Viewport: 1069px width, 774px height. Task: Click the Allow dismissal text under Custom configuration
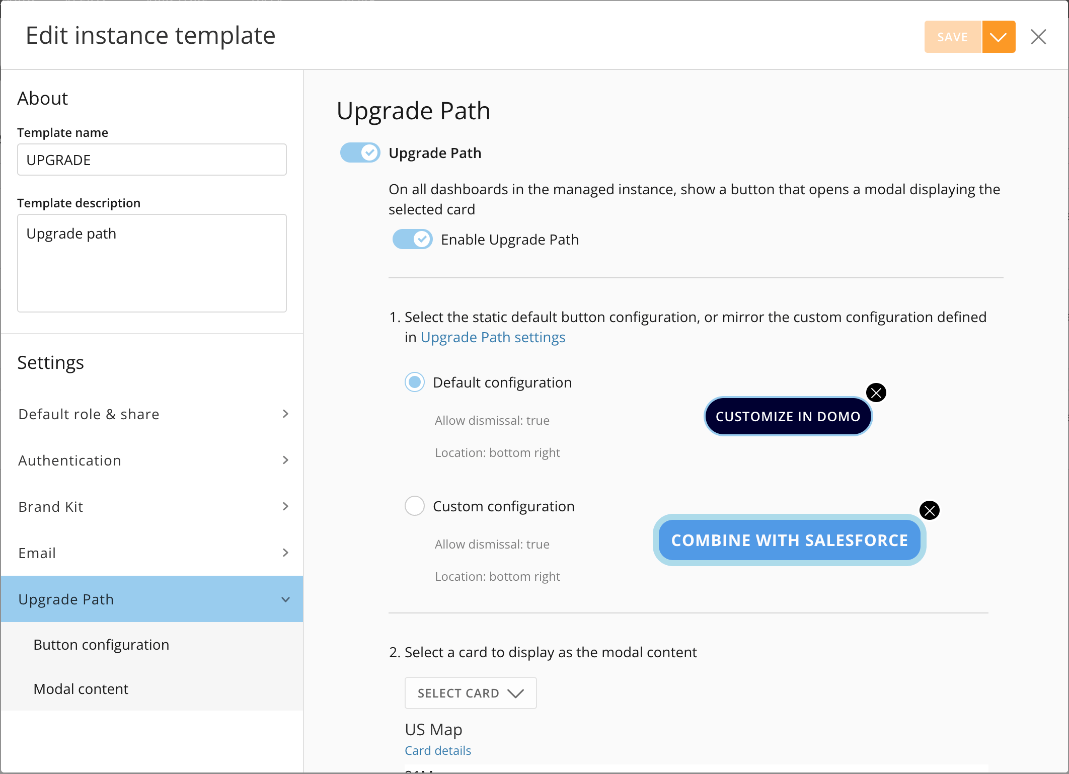click(x=492, y=545)
